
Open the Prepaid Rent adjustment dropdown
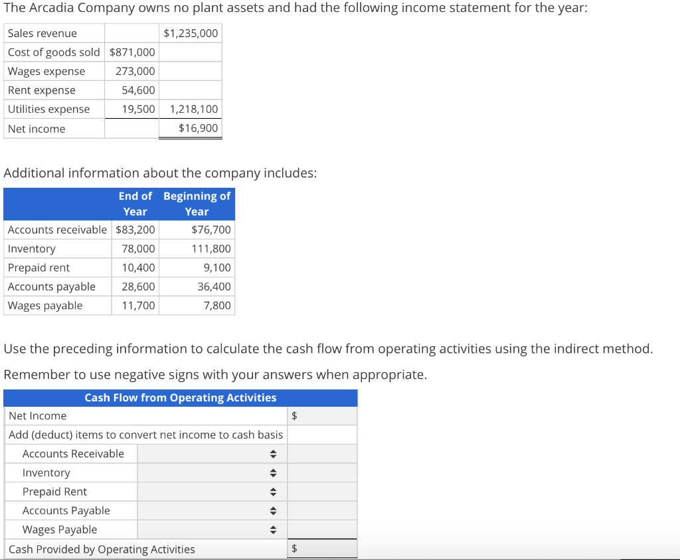click(x=212, y=492)
